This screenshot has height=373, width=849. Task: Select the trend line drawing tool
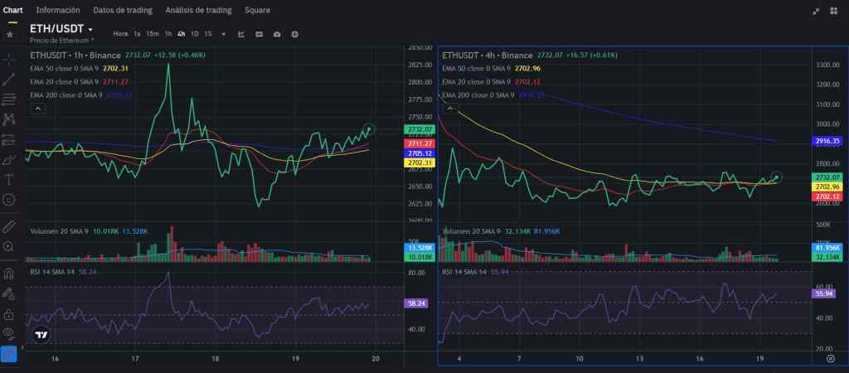pyautogui.click(x=9, y=80)
